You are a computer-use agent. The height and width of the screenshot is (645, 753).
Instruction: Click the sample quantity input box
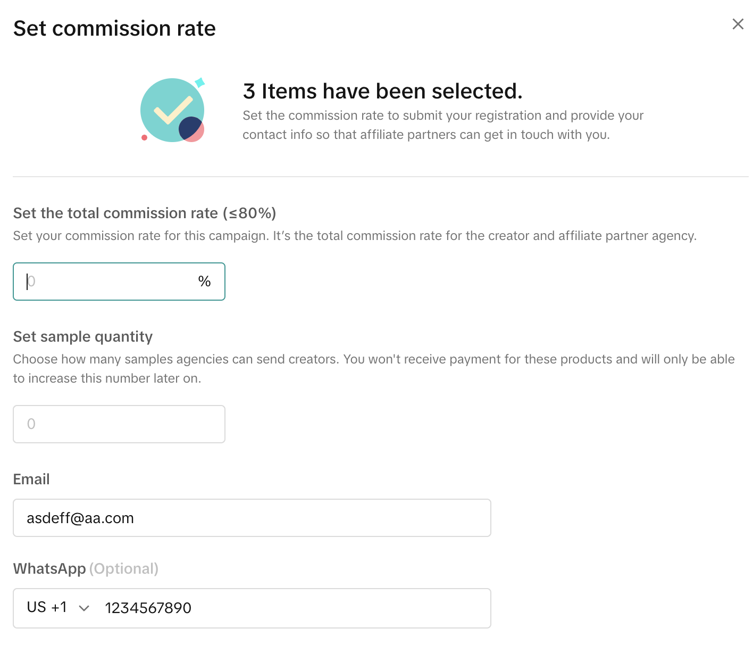pos(119,424)
